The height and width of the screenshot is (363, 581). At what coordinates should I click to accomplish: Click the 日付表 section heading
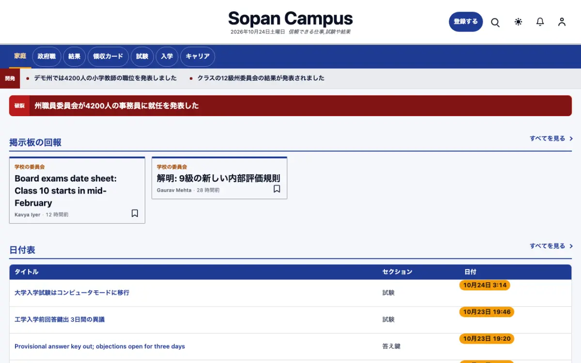coord(22,250)
